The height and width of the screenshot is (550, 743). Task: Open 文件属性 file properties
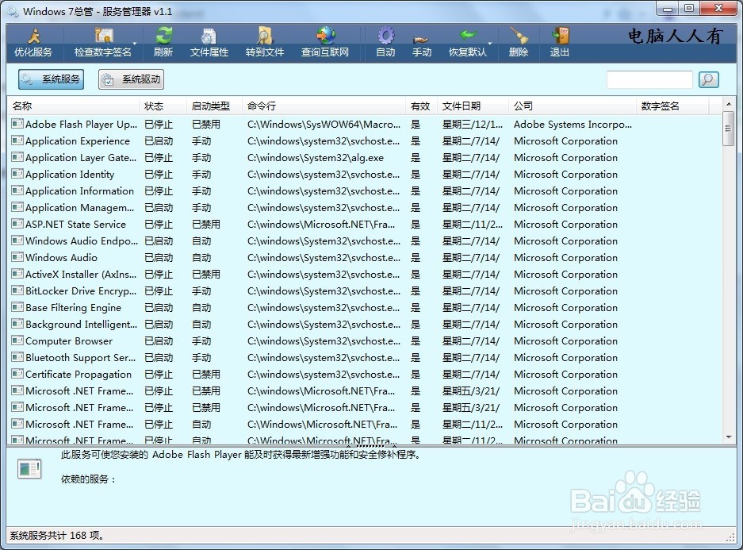pyautogui.click(x=209, y=43)
